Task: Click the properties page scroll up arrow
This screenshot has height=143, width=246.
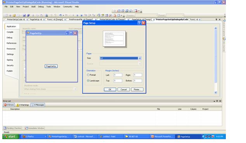Action: [x=216, y=29]
